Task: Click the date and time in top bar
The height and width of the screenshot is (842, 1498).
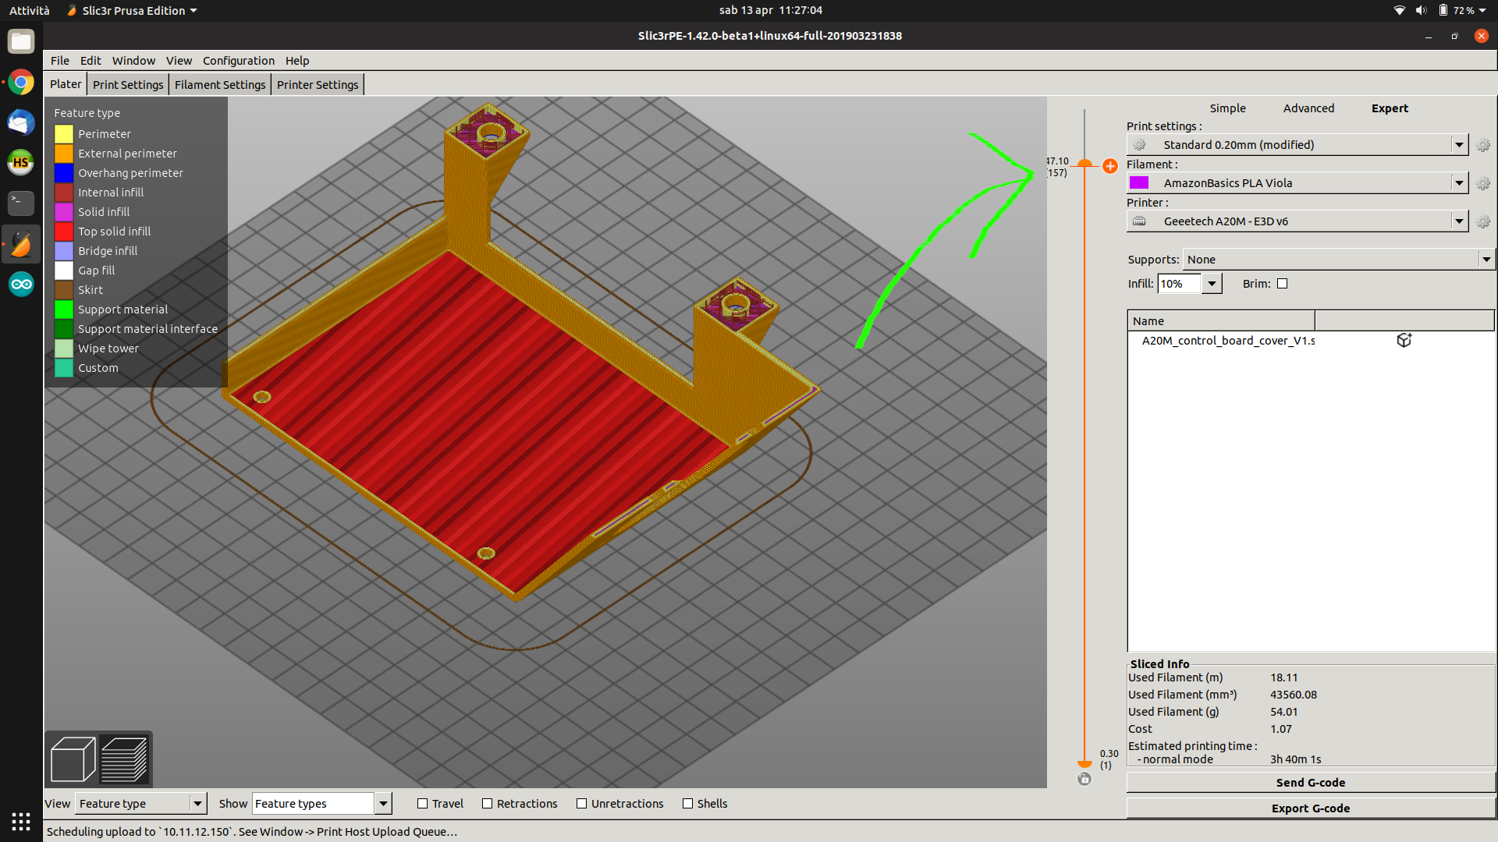Action: pyautogui.click(x=771, y=10)
